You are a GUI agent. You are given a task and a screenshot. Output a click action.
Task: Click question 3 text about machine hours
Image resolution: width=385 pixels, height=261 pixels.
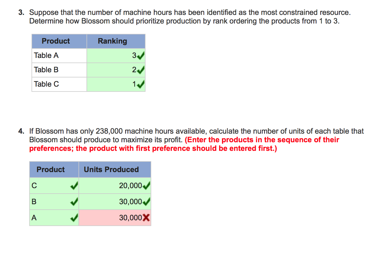[x=190, y=17]
